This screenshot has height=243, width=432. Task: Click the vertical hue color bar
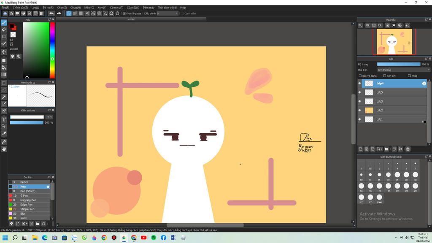coord(52,50)
